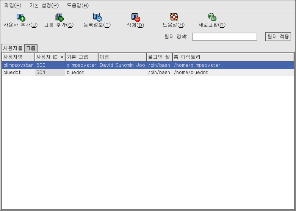The height and width of the screenshot is (211, 296).
Task: Click the Add User (사용자 추가) icon
Action: 20,17
